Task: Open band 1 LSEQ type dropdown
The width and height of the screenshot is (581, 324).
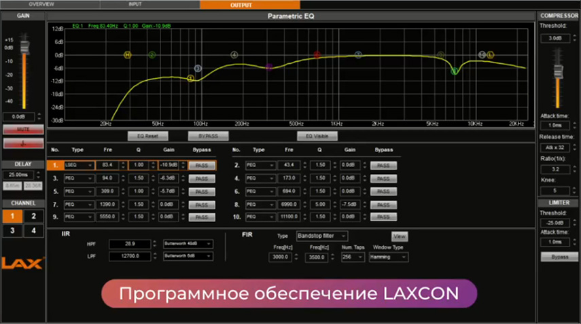Action: pos(79,165)
